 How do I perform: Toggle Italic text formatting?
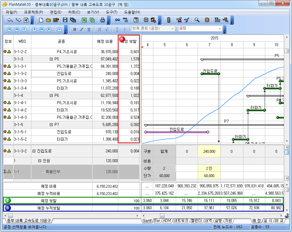[x=82, y=29]
